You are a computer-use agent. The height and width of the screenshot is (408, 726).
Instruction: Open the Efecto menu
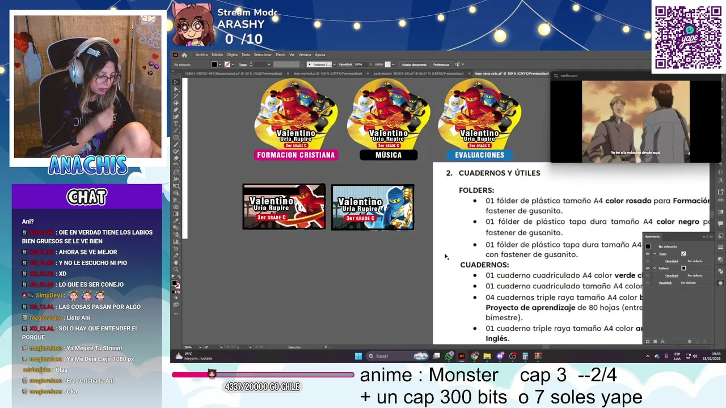pos(281,54)
